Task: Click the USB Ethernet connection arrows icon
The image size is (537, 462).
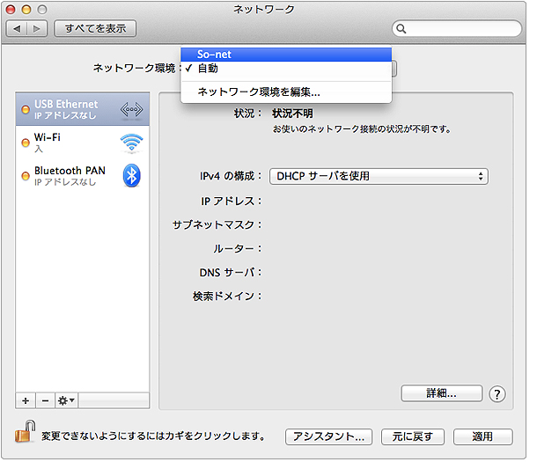Action: [131, 110]
